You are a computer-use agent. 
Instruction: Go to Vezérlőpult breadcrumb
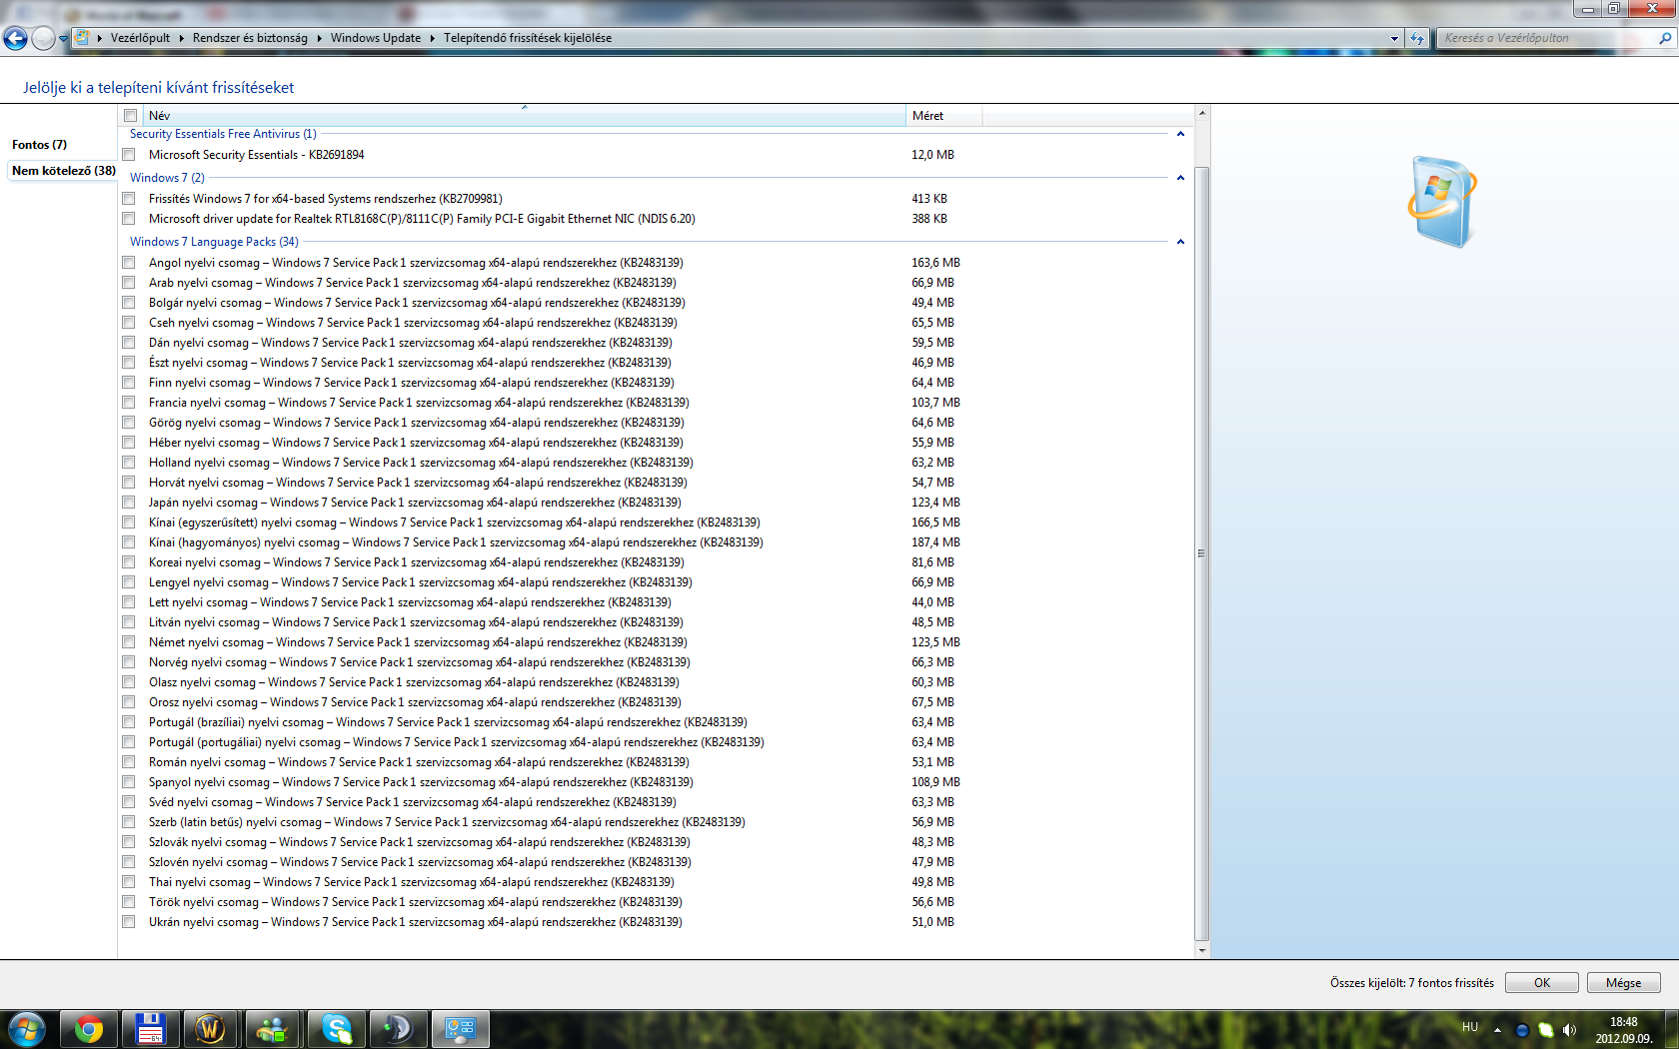click(x=140, y=38)
